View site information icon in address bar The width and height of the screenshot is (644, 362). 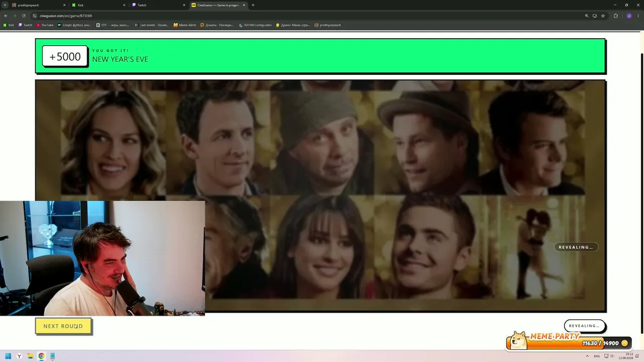coord(35,16)
